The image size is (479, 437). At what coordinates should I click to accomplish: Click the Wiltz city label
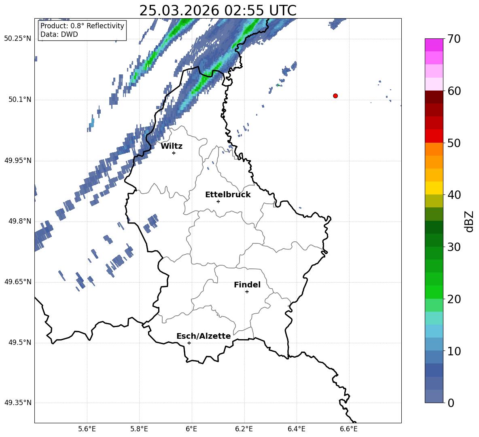(172, 146)
